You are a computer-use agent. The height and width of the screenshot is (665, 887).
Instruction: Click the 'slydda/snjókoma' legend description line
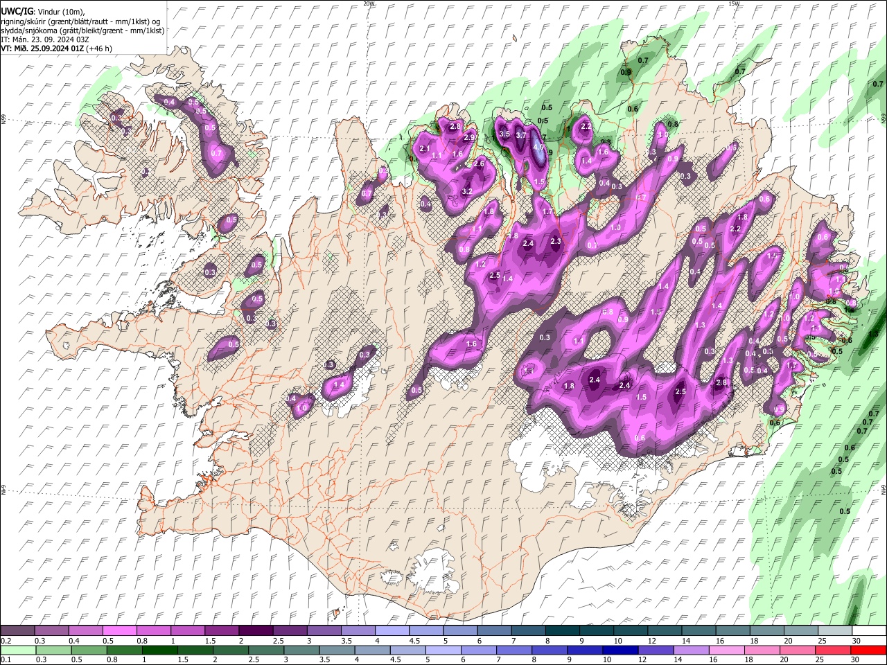click(82, 30)
